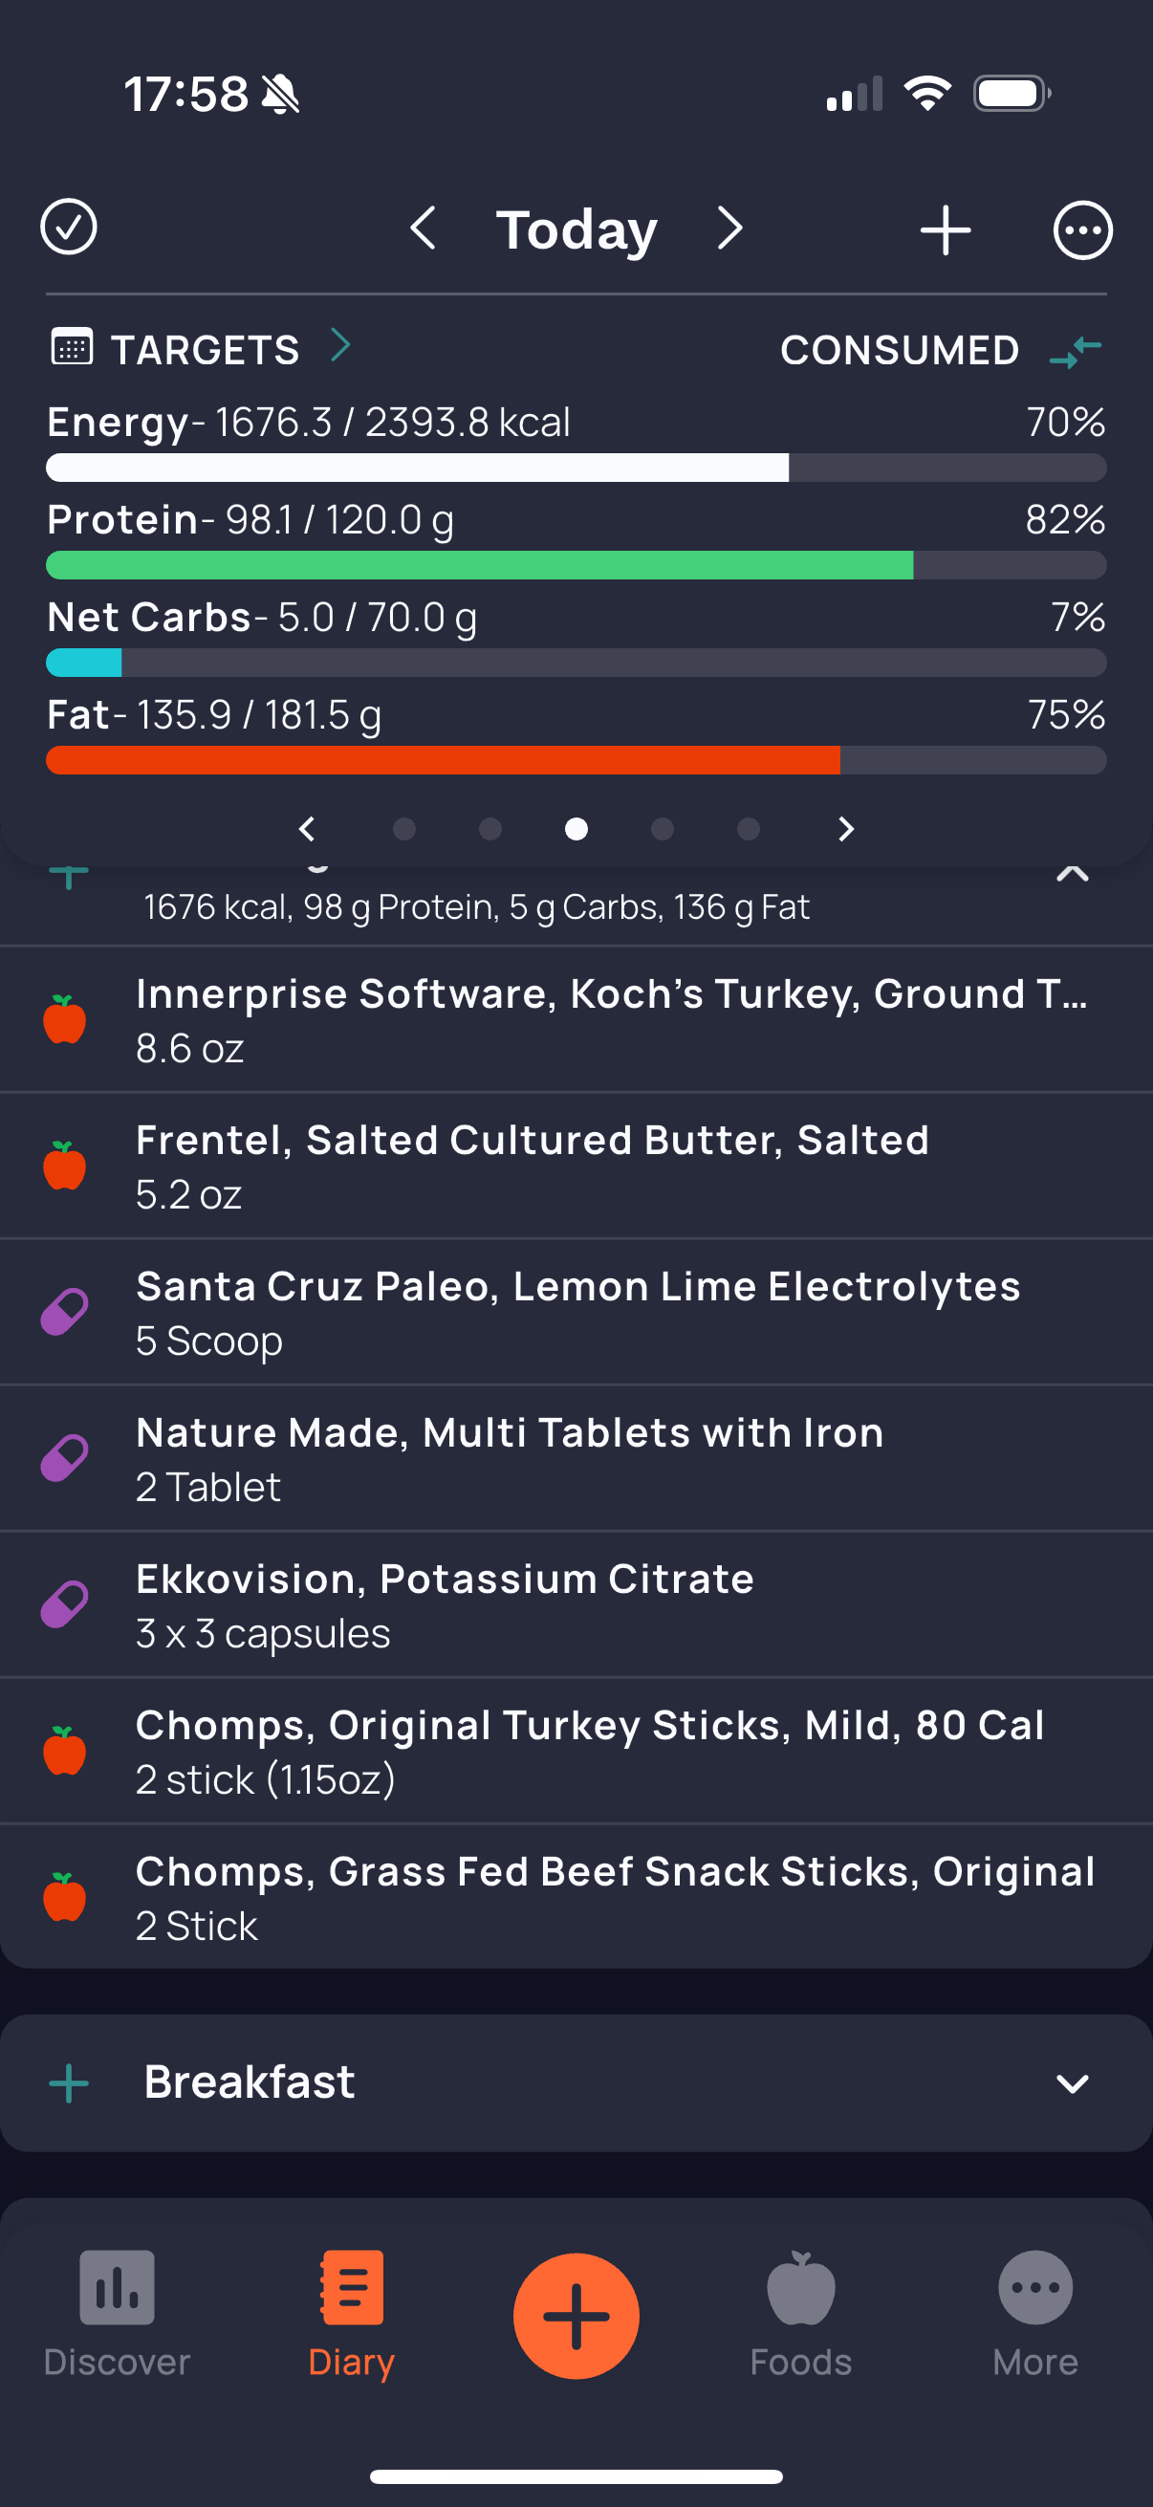Show next targets summary page arrow
1153x2507 pixels.
[x=845, y=829]
